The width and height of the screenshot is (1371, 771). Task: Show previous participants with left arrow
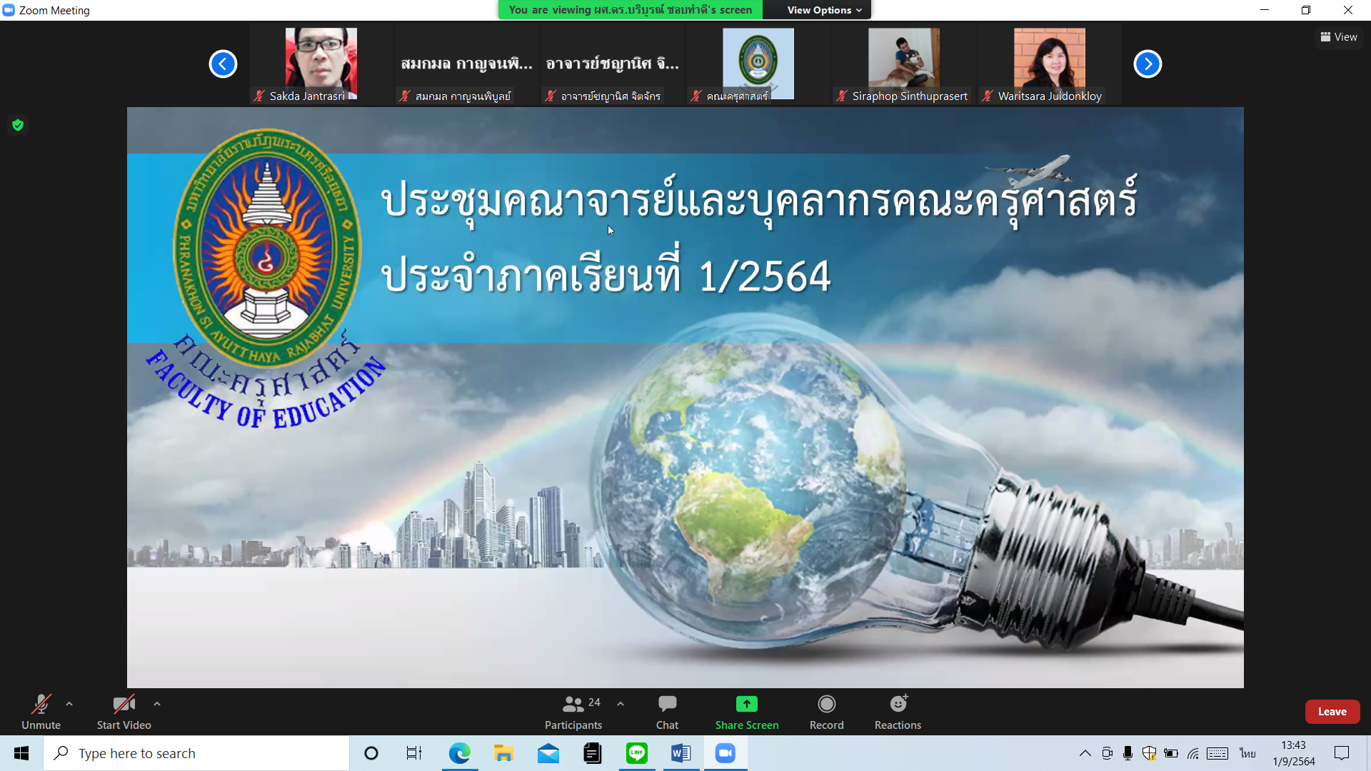tap(223, 64)
